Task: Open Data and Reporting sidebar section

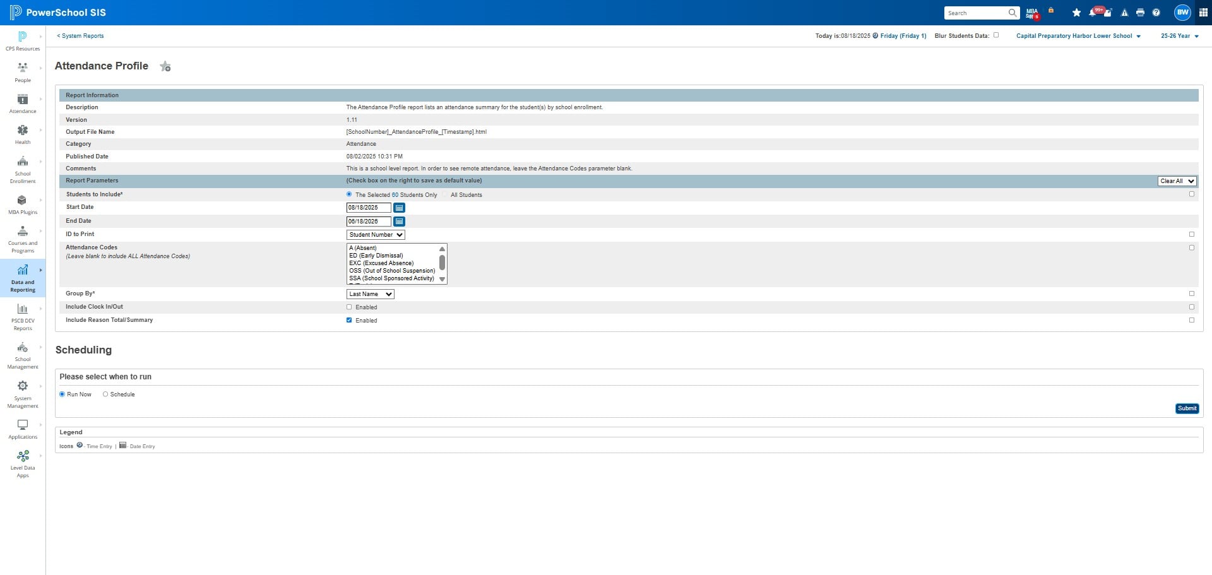Action: [x=23, y=278]
